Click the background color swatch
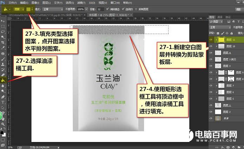Image resolution: width=244 pixels, height=149 pixels. point(4,135)
